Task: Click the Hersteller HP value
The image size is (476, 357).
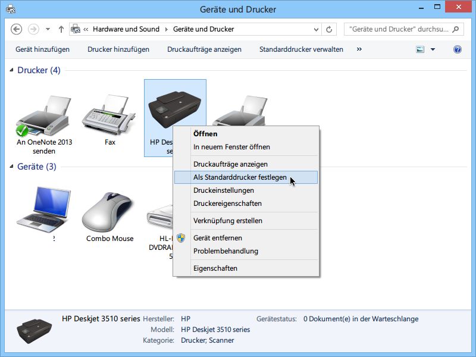Action: click(x=186, y=319)
